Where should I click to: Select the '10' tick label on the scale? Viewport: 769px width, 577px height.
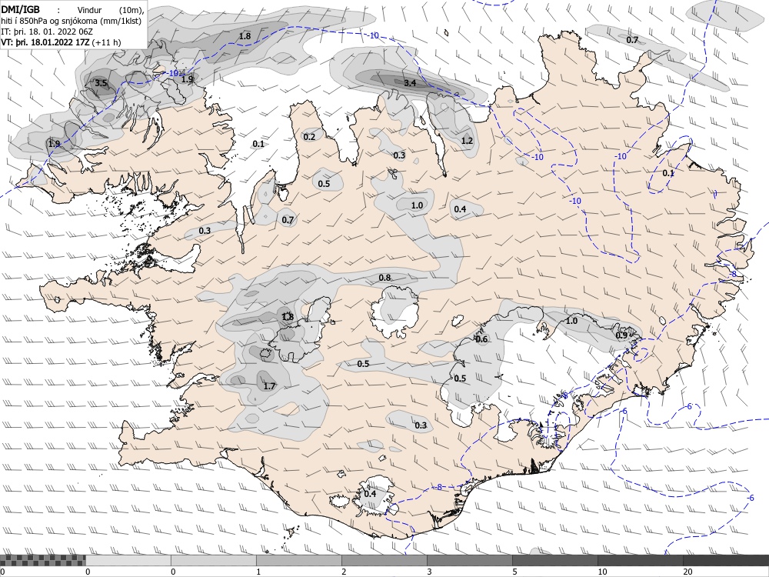click(602, 572)
